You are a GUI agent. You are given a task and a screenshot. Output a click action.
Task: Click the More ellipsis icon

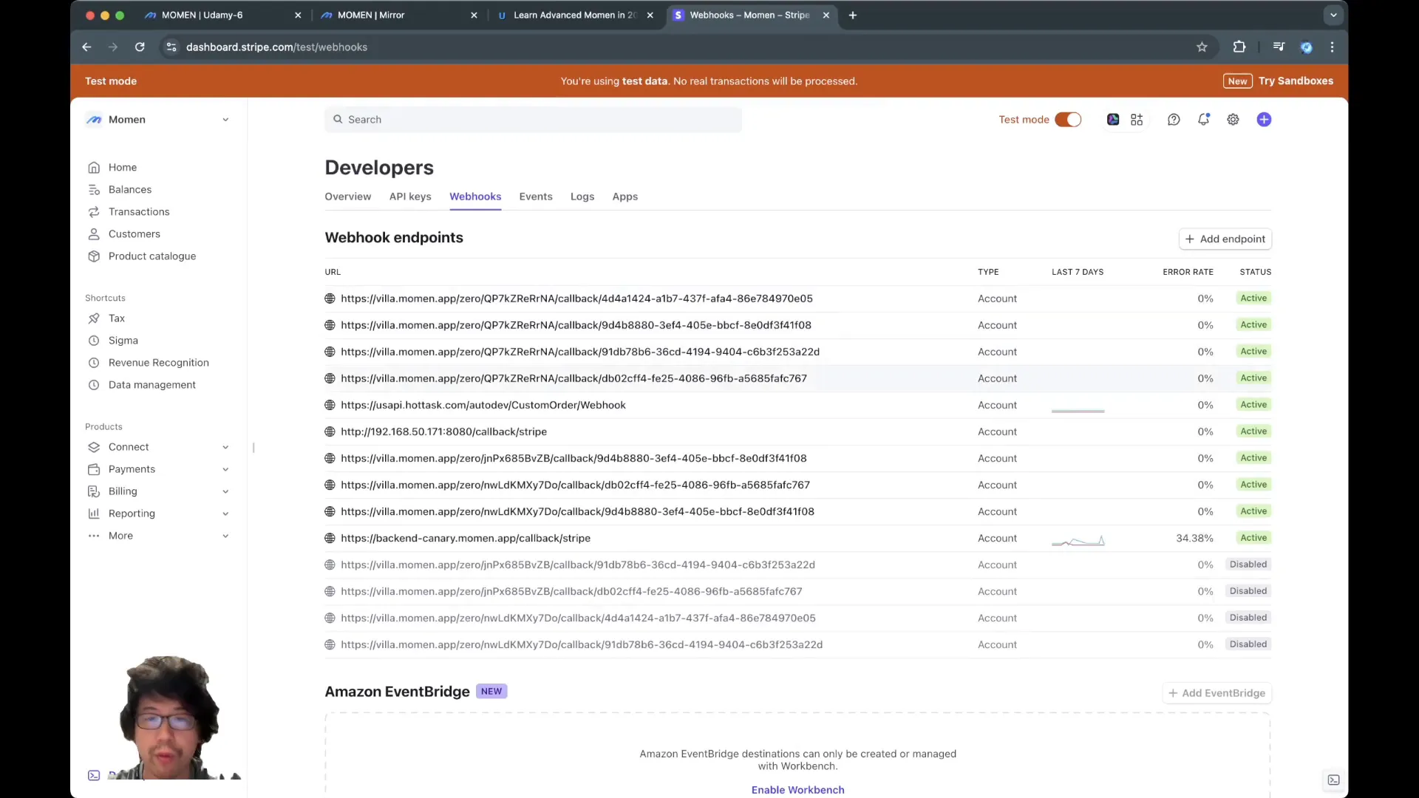94,536
